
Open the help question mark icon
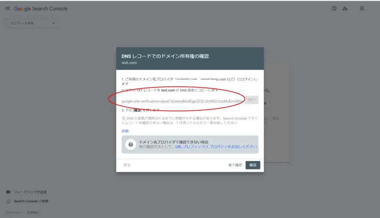click(x=334, y=9)
